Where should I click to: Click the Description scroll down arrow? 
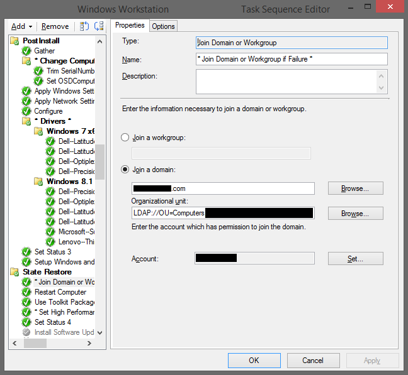click(381, 88)
